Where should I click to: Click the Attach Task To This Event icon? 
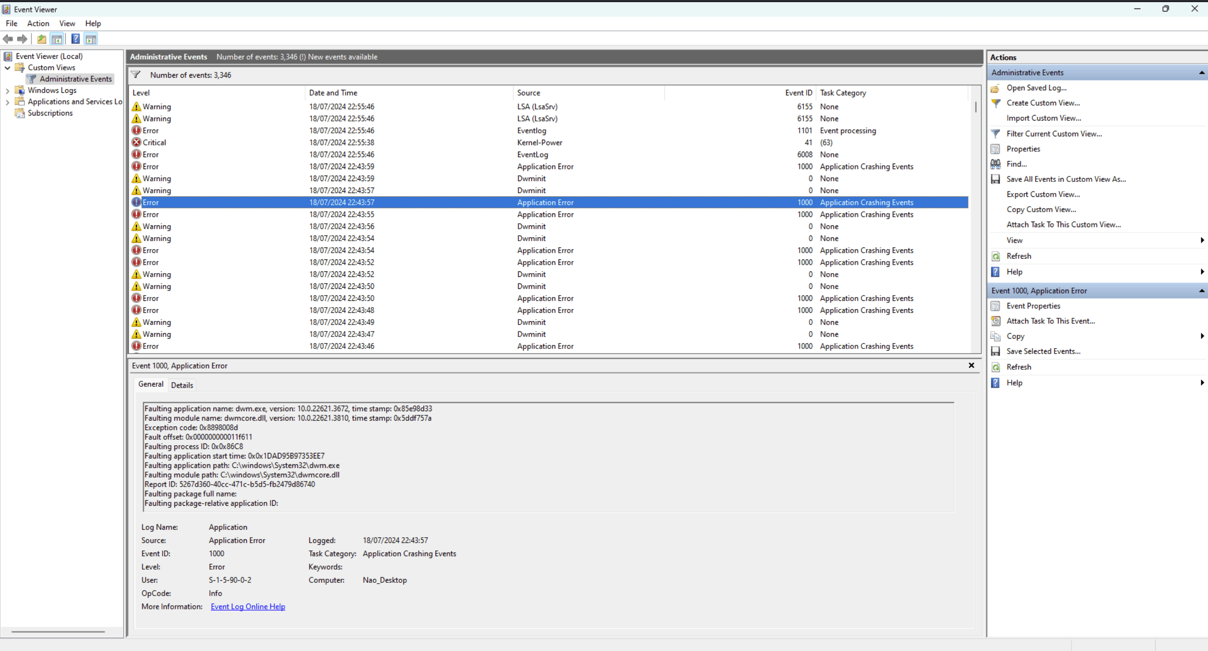(995, 321)
